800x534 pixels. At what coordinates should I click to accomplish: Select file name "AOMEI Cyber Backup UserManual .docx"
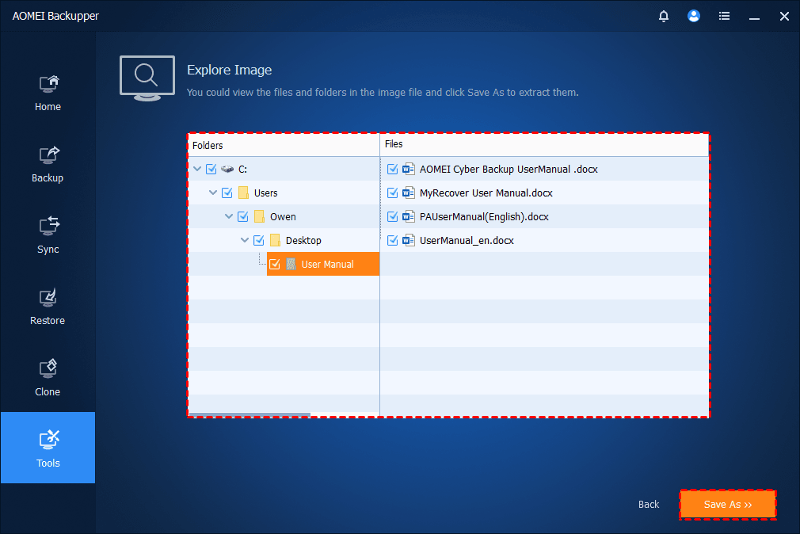509,169
